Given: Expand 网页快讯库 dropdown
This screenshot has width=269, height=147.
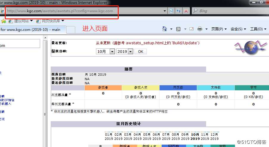Looking at the screenshot, I should coord(63,21).
